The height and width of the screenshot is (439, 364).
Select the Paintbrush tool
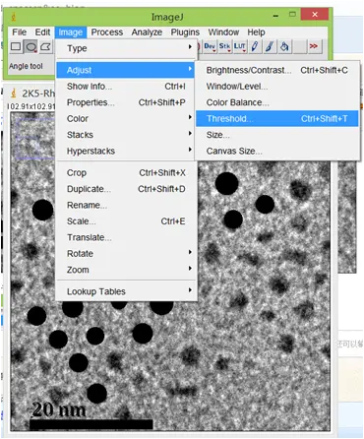pos(270,46)
